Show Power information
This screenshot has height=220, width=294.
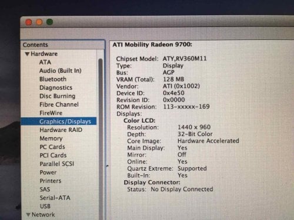(48, 172)
